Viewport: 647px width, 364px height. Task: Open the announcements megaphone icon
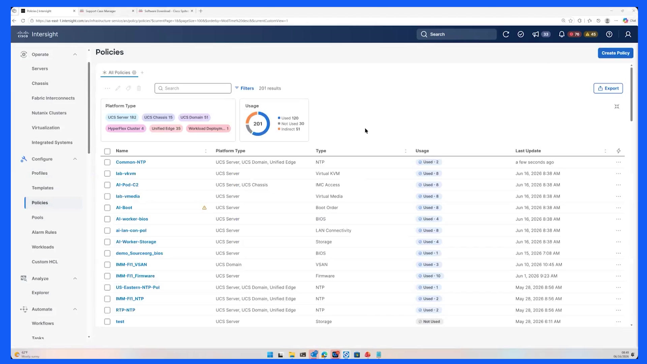coord(535,34)
